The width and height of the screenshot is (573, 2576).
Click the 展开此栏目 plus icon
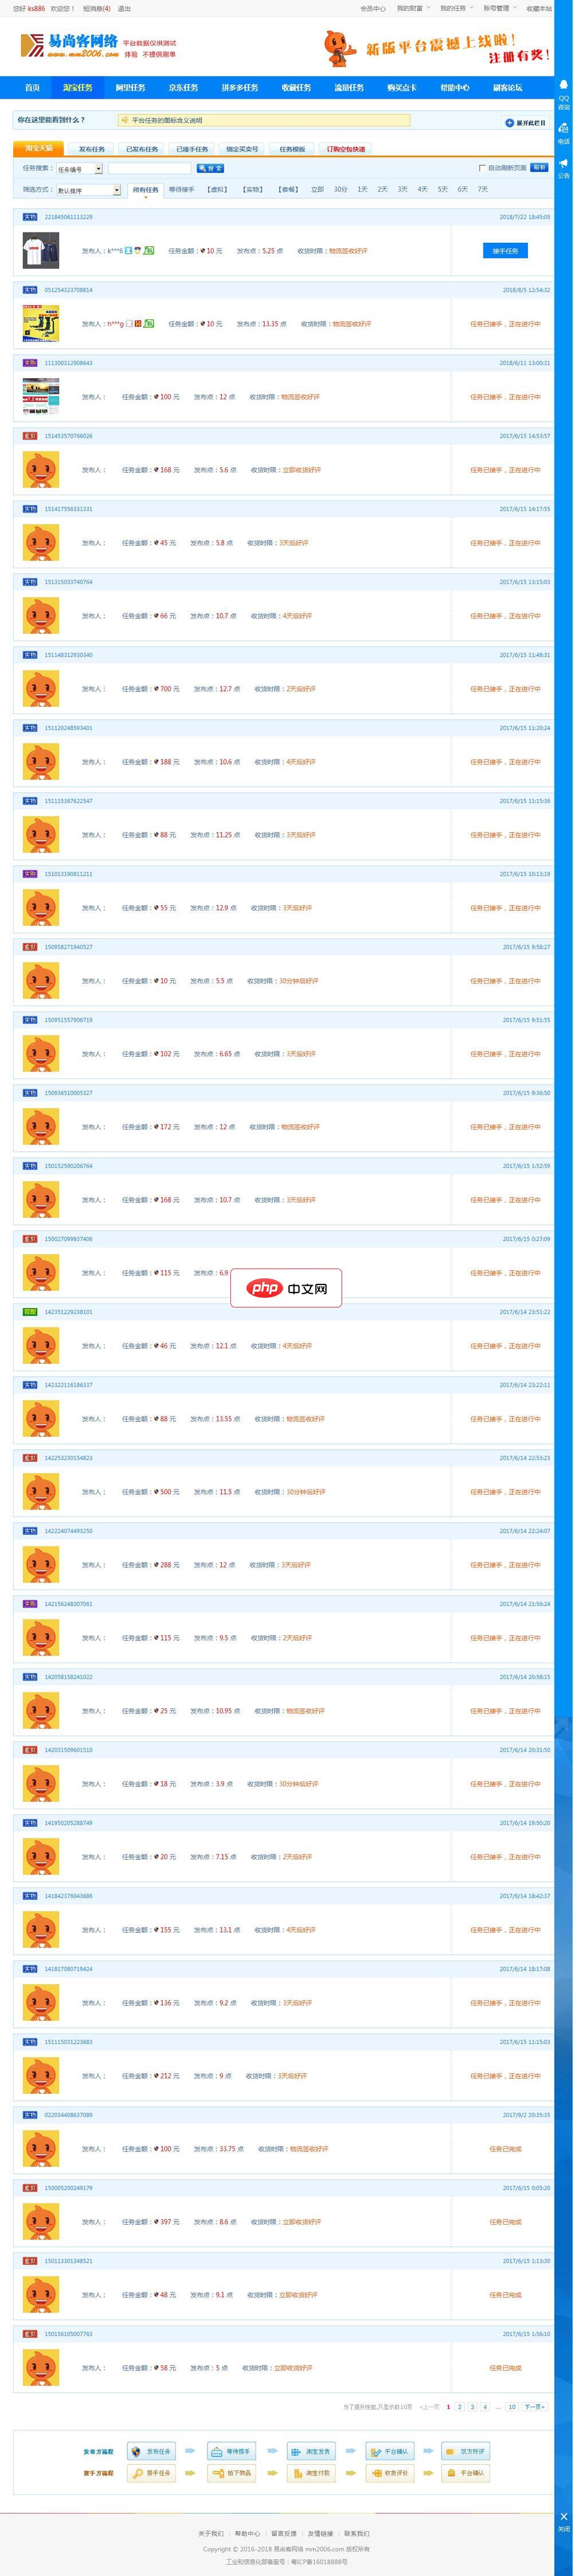tap(509, 123)
